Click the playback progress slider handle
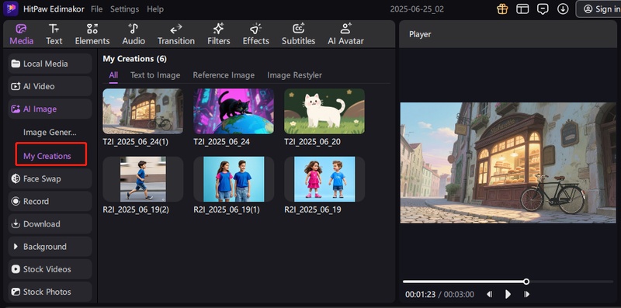621x308 pixels. coord(526,282)
